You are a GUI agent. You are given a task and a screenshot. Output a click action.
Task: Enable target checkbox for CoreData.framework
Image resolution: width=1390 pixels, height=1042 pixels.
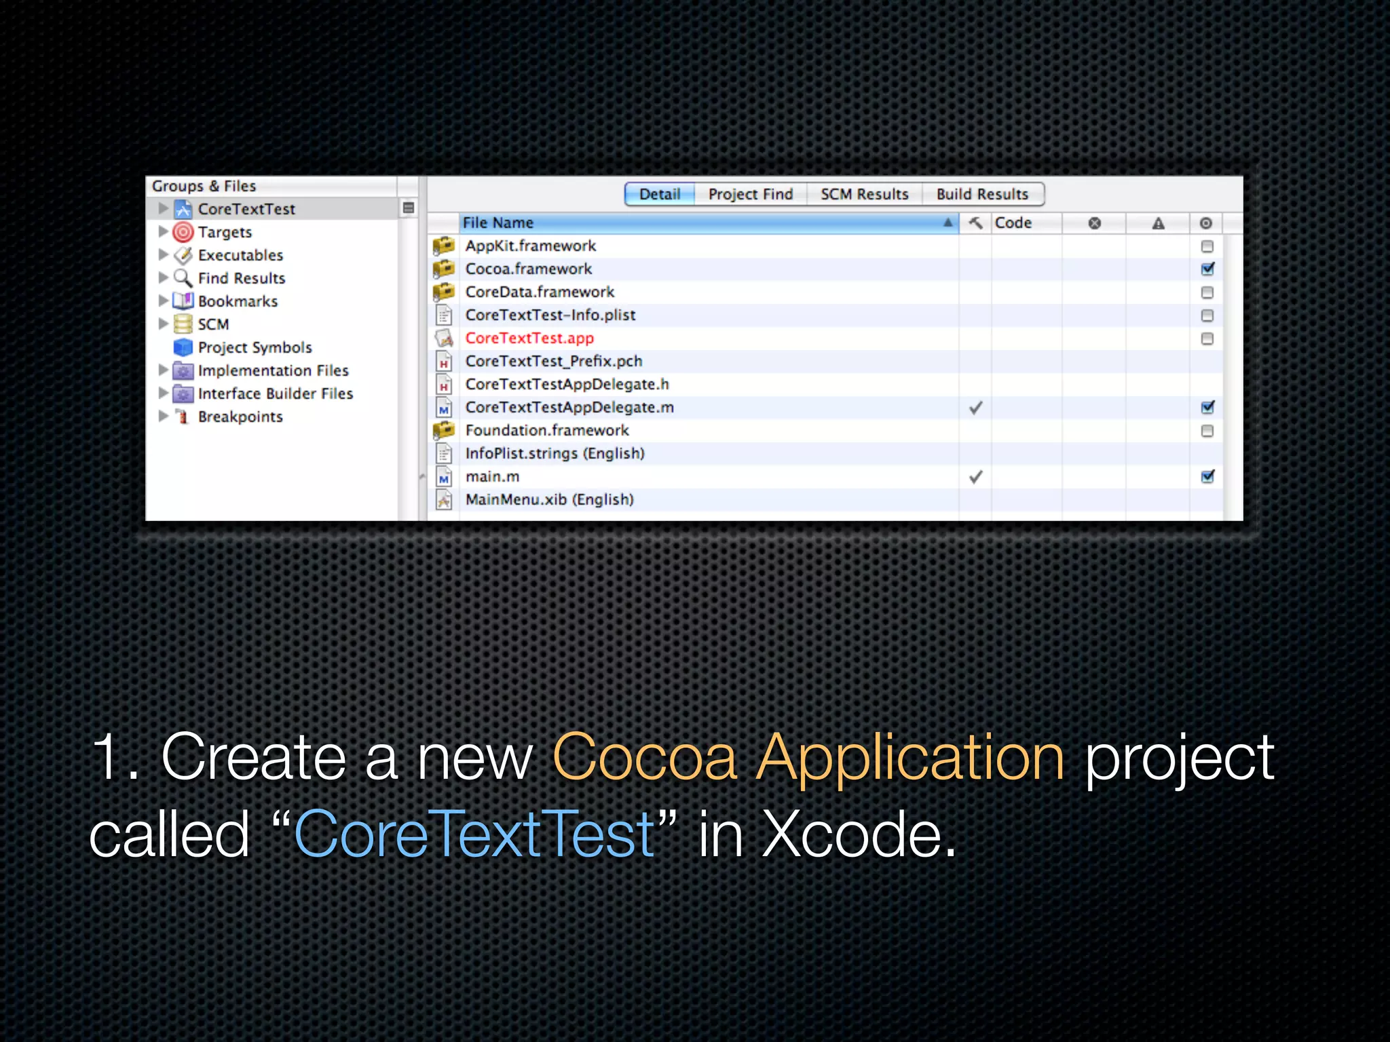click(x=1207, y=292)
